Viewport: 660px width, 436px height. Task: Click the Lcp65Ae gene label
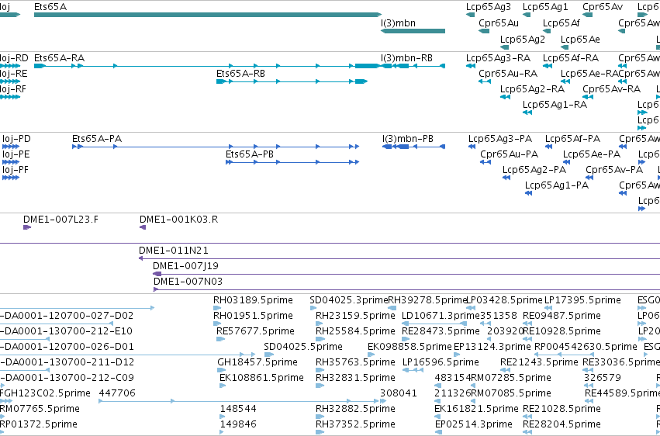point(580,39)
